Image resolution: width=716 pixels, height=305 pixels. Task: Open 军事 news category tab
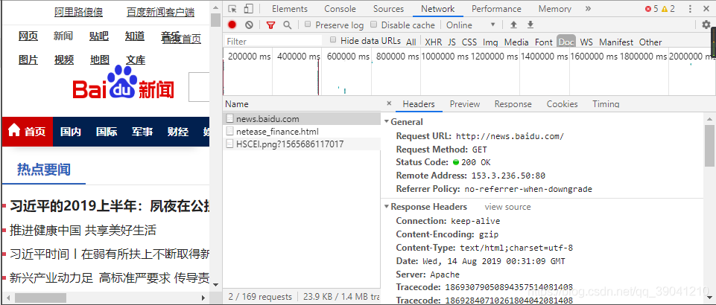[142, 132]
